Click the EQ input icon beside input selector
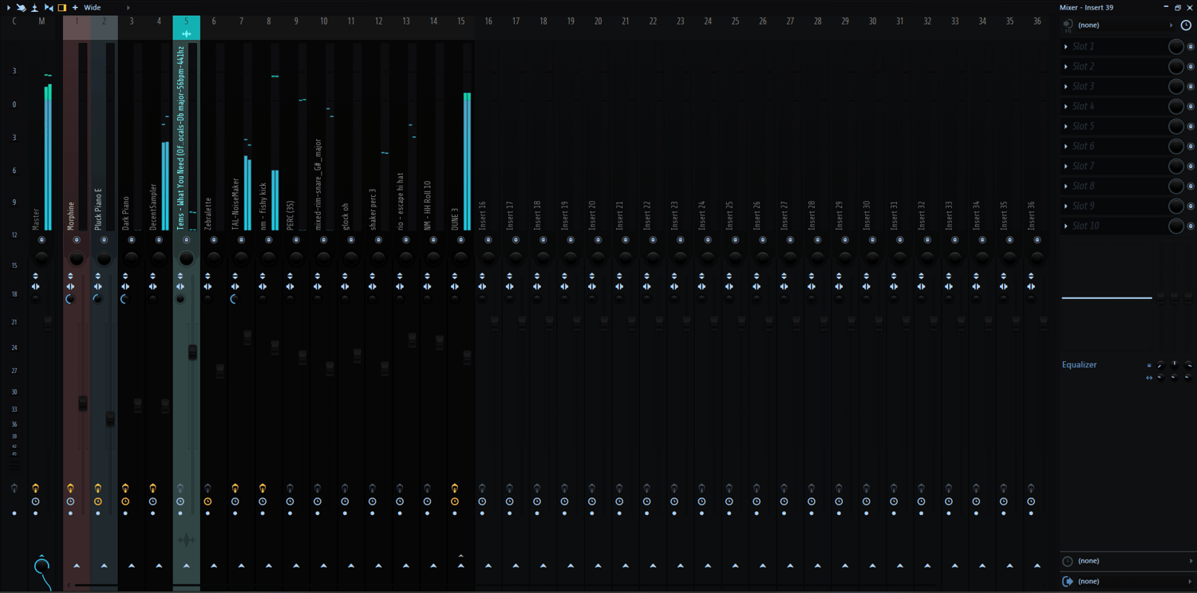This screenshot has height=593, width=1197. [1069, 26]
